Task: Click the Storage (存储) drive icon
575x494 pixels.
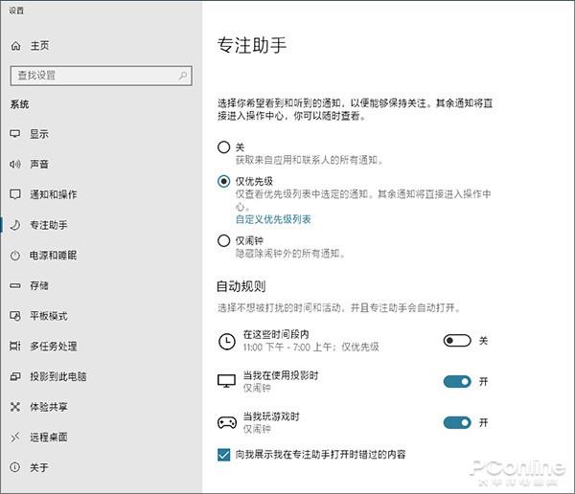Action: point(14,285)
